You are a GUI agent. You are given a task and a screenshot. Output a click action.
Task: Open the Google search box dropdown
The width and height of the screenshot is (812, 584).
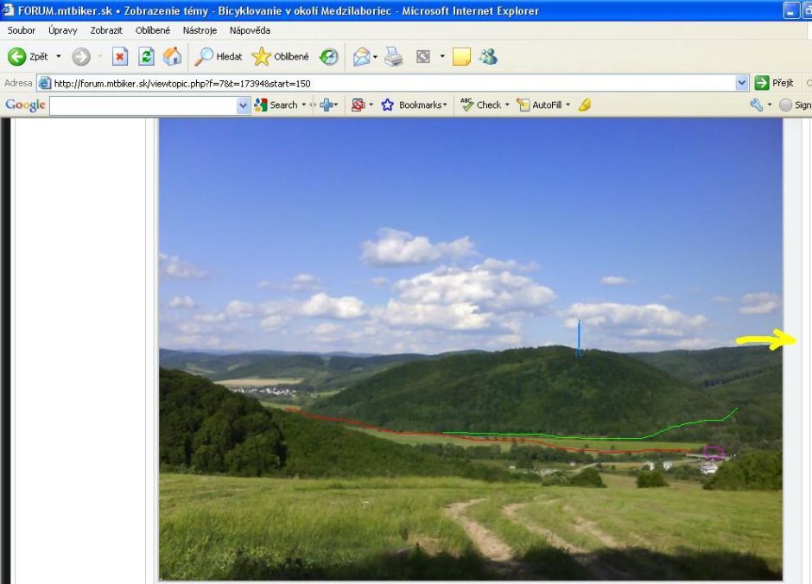(x=243, y=105)
